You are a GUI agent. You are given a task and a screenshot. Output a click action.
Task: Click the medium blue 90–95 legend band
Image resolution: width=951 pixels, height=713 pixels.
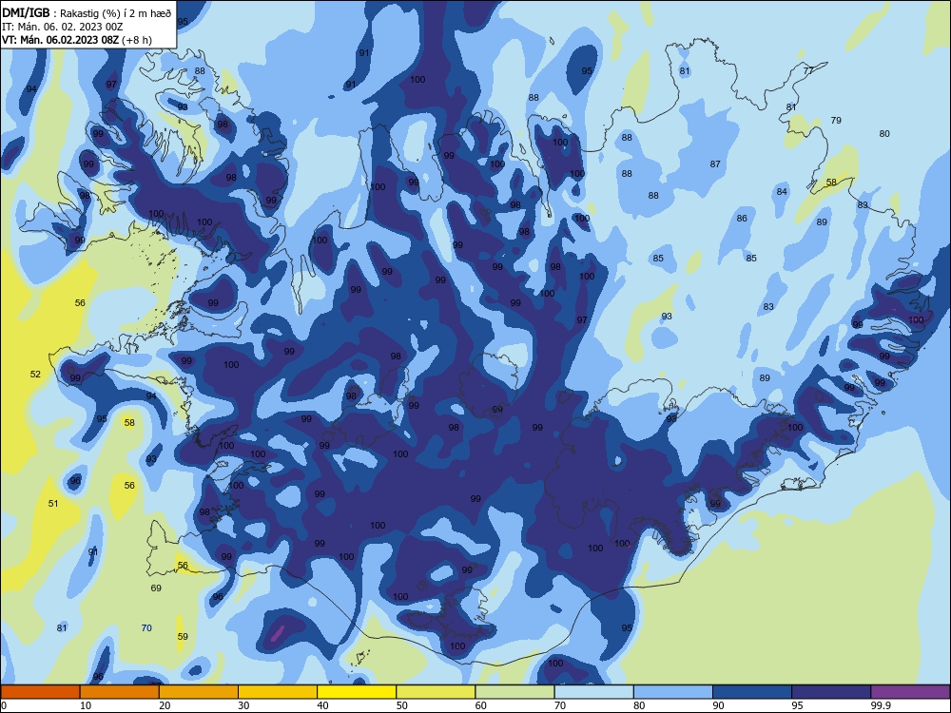point(752,692)
